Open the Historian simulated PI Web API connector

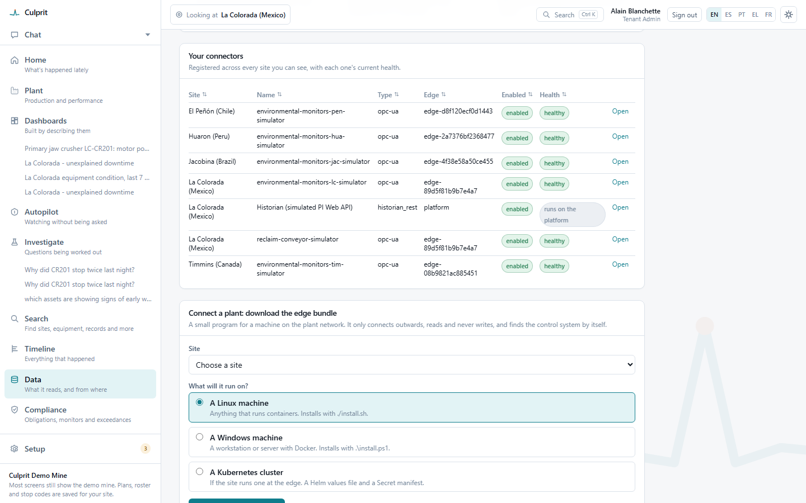[620, 207]
